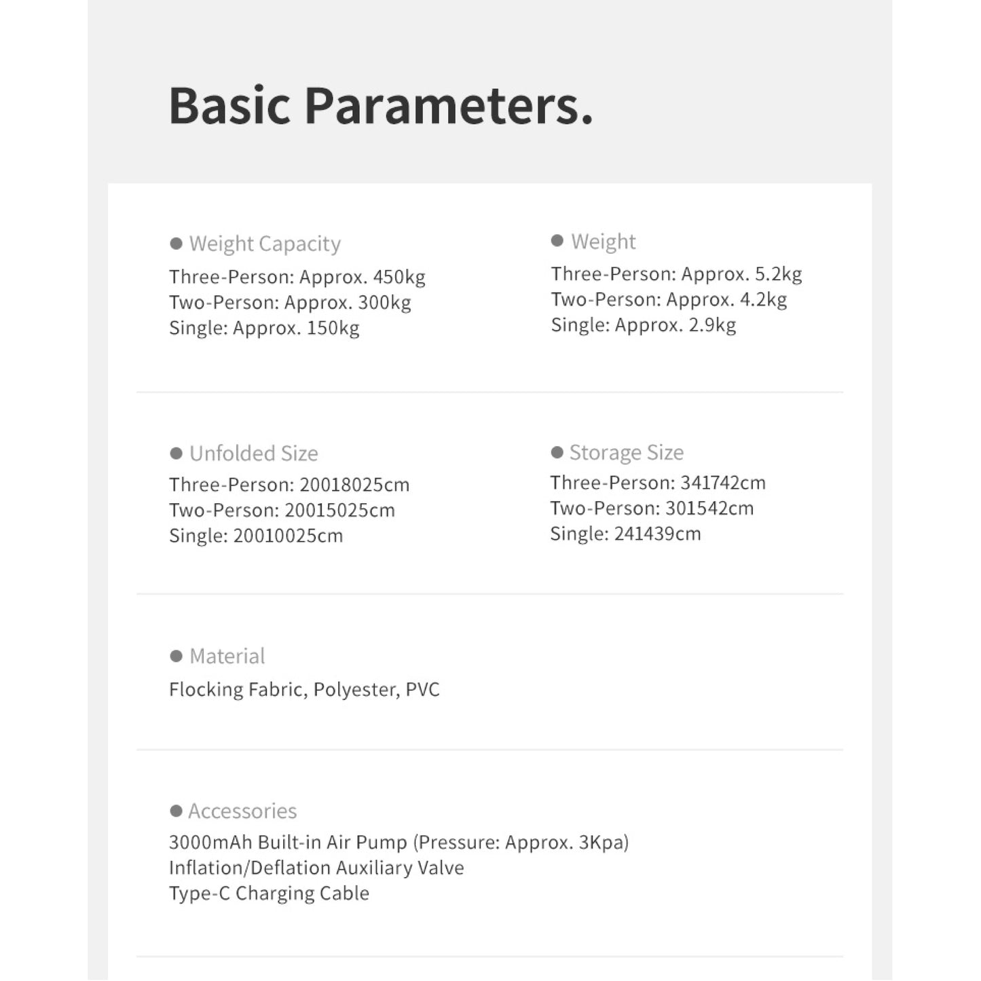Select the Flocking Fabric, Polyester, PVC text
Screen dimensions: 981x981
click(x=304, y=690)
